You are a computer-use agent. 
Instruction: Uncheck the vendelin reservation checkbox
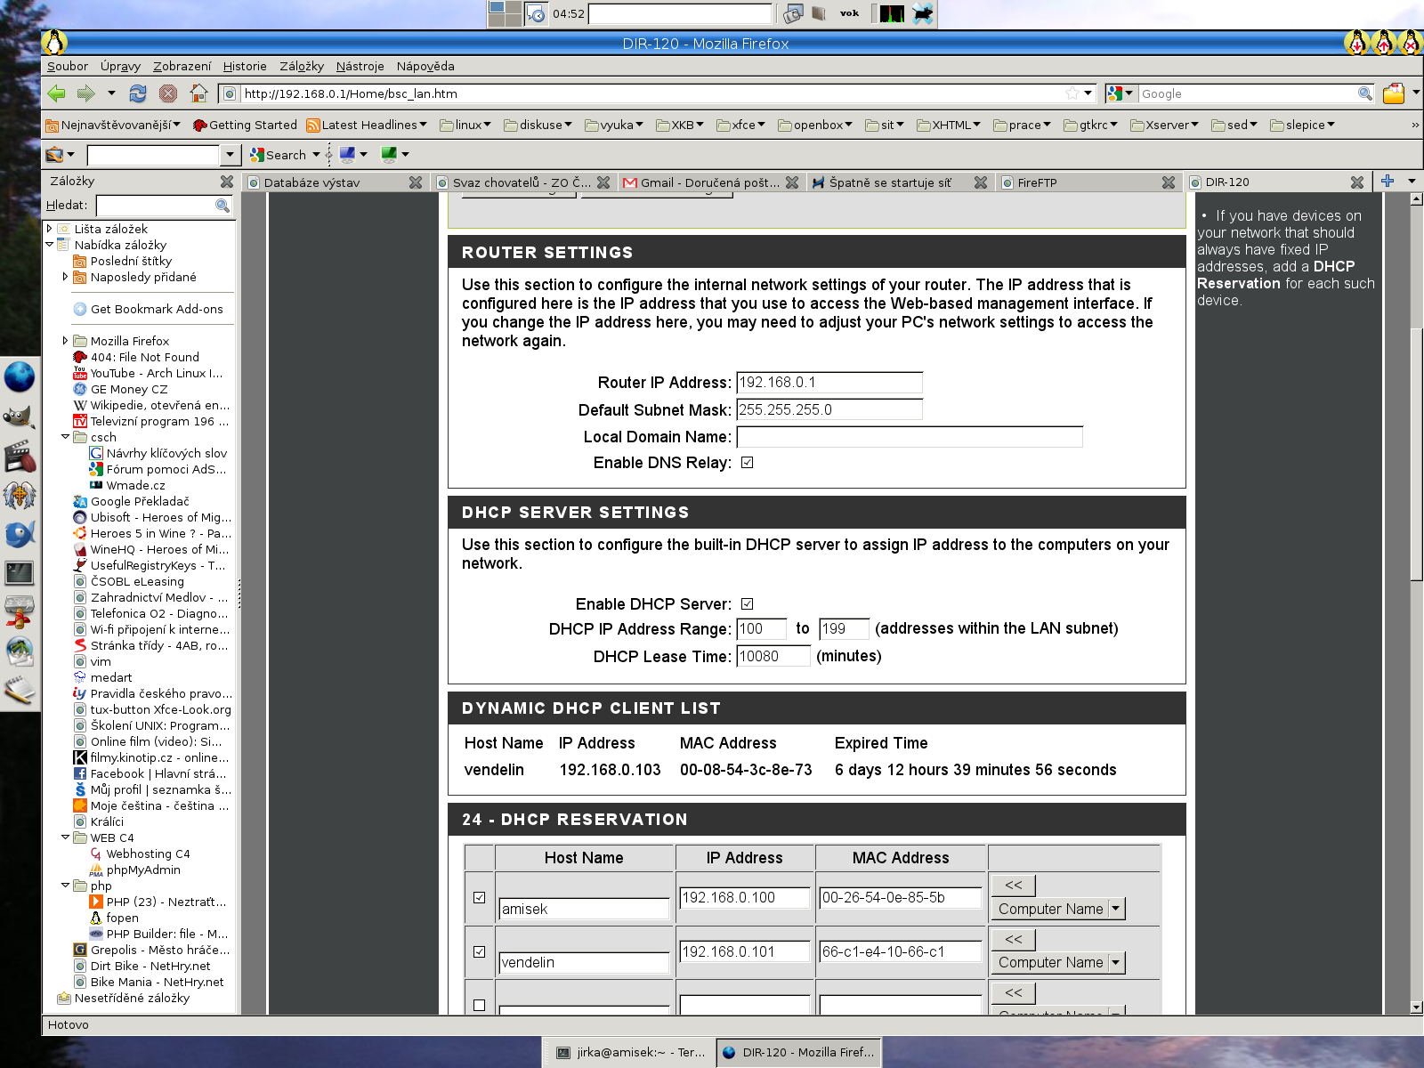tap(480, 951)
